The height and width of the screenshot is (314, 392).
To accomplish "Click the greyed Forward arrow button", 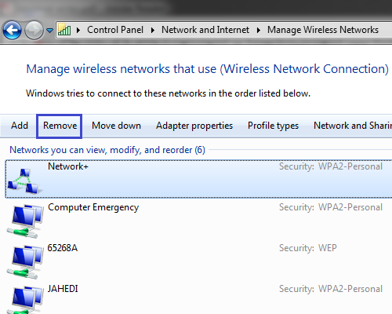I will [34, 31].
